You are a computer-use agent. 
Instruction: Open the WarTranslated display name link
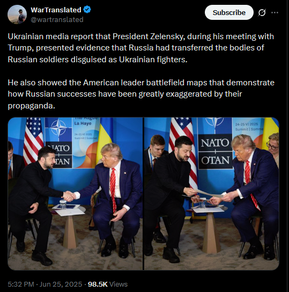[x=56, y=10]
